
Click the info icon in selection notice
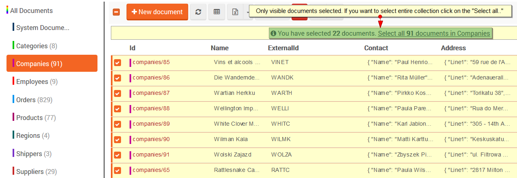[x=273, y=33]
